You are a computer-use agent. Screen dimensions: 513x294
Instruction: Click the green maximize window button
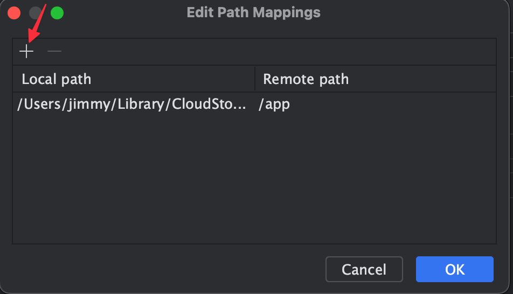pyautogui.click(x=57, y=12)
